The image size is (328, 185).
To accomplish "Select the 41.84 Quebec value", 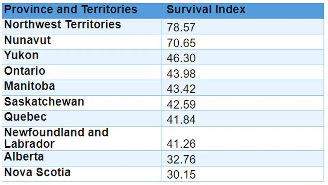I will coord(181,120).
